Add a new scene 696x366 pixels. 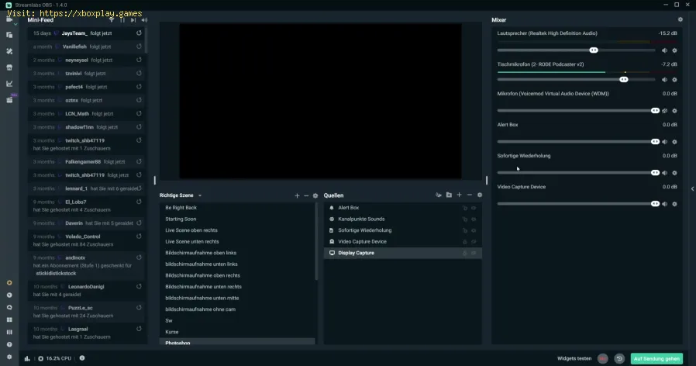point(297,195)
